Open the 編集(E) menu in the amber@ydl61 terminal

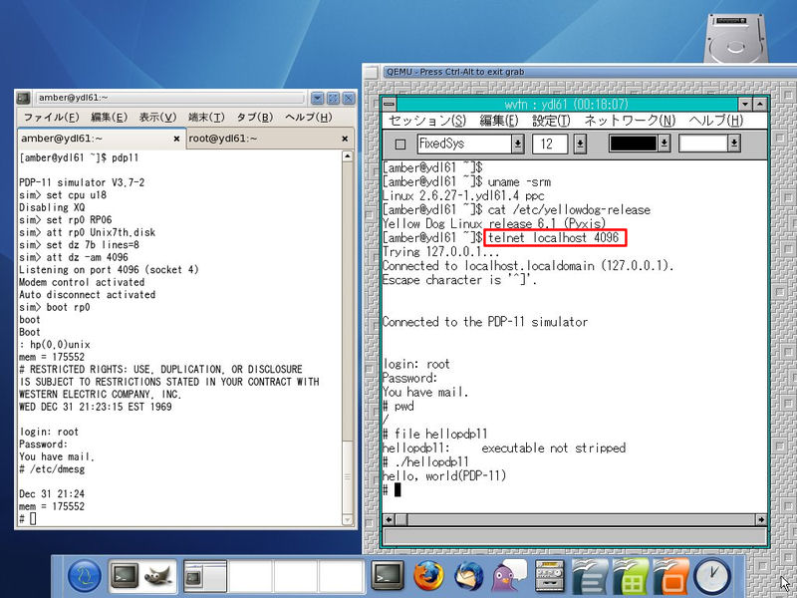click(109, 117)
